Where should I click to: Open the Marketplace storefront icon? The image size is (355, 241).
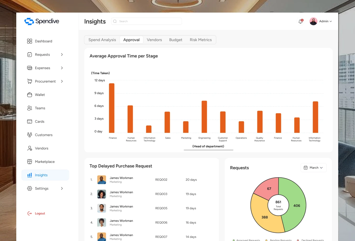click(x=30, y=162)
